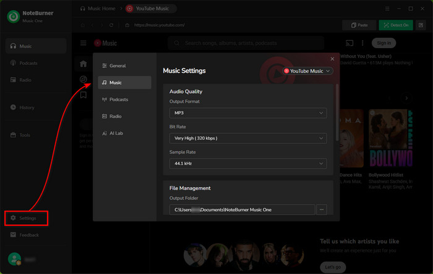
Task: Click the NoteBurner logo icon
Action: tap(13, 17)
